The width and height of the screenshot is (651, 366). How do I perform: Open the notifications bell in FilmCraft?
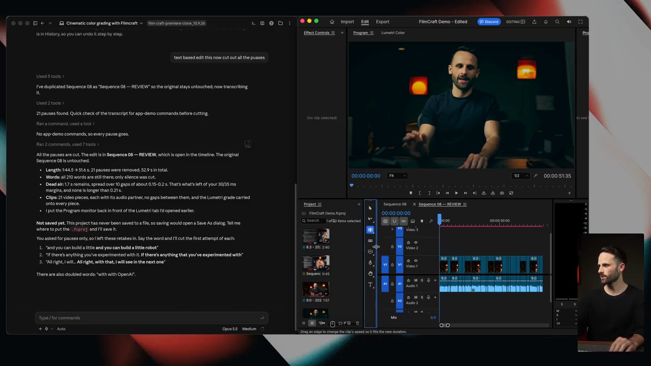tap(546, 22)
